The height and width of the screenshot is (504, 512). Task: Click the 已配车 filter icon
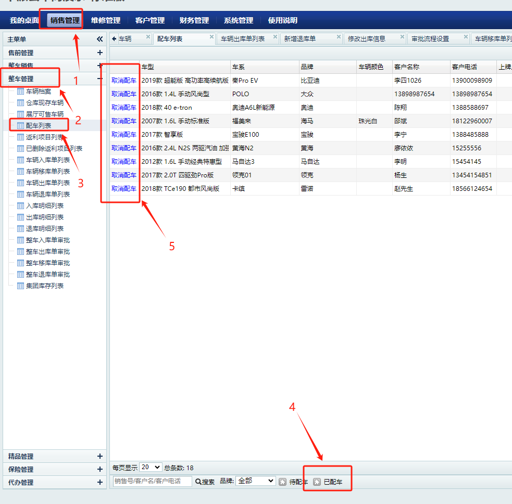tap(317, 482)
